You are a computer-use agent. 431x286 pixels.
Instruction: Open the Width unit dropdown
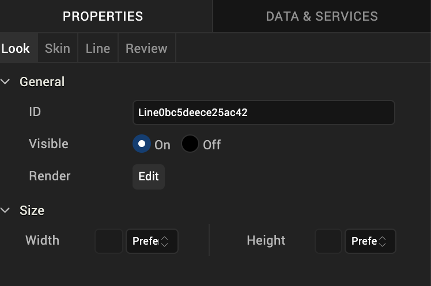point(152,241)
